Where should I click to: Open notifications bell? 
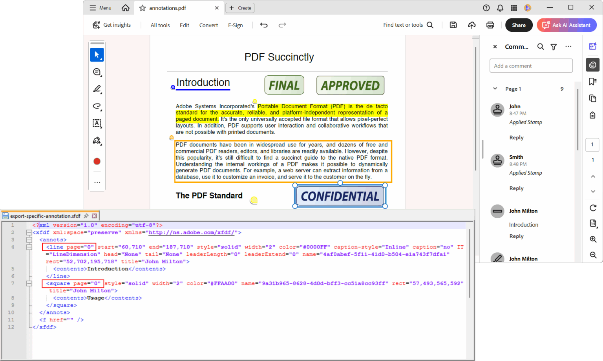[x=500, y=8]
